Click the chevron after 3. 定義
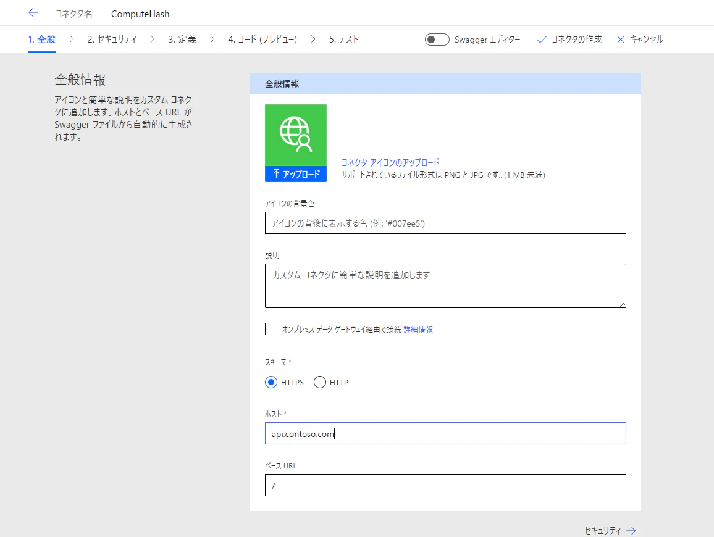The height and width of the screenshot is (537, 714). (x=212, y=40)
